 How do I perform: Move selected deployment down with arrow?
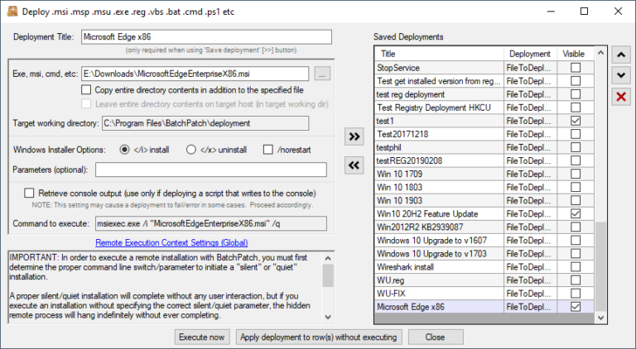(620, 75)
